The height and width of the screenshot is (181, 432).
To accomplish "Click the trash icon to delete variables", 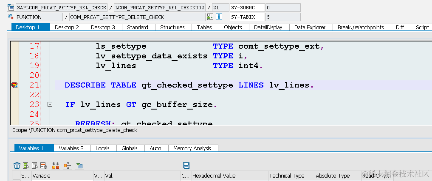I will tap(17, 165).
